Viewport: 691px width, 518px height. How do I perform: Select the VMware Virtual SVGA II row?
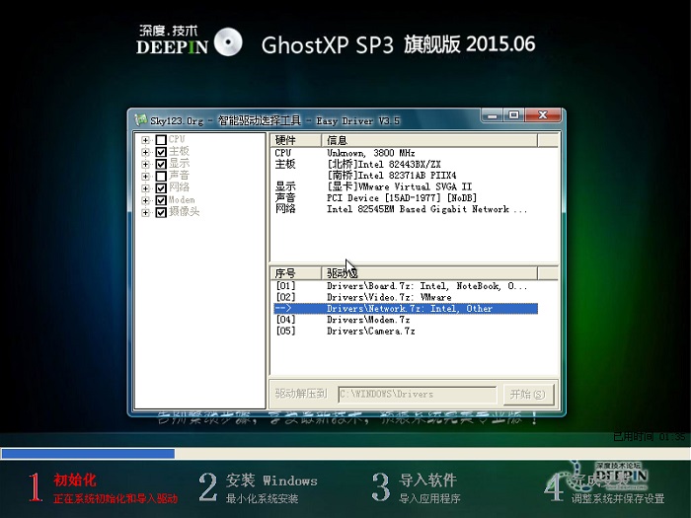click(406, 186)
